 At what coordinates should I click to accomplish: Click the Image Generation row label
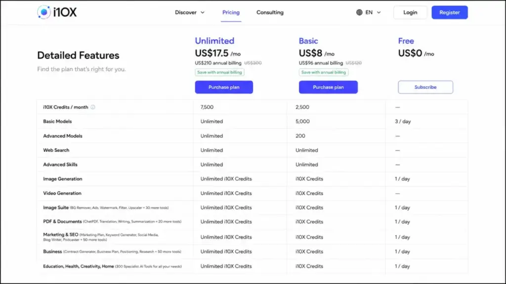click(x=63, y=178)
